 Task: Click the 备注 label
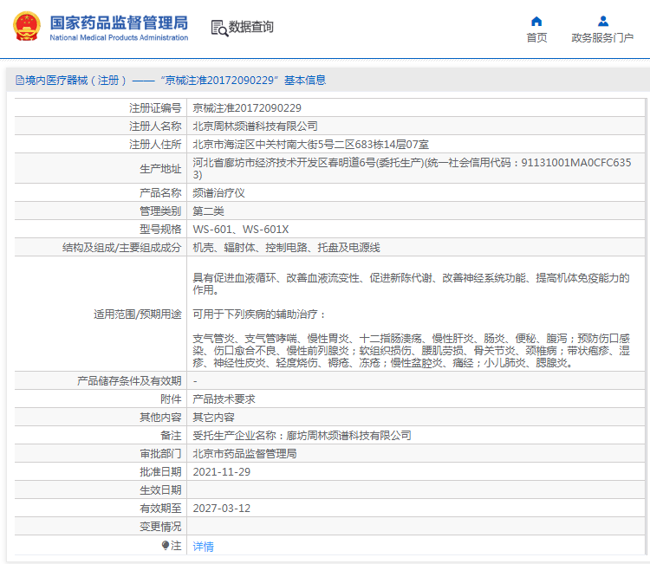click(171, 436)
